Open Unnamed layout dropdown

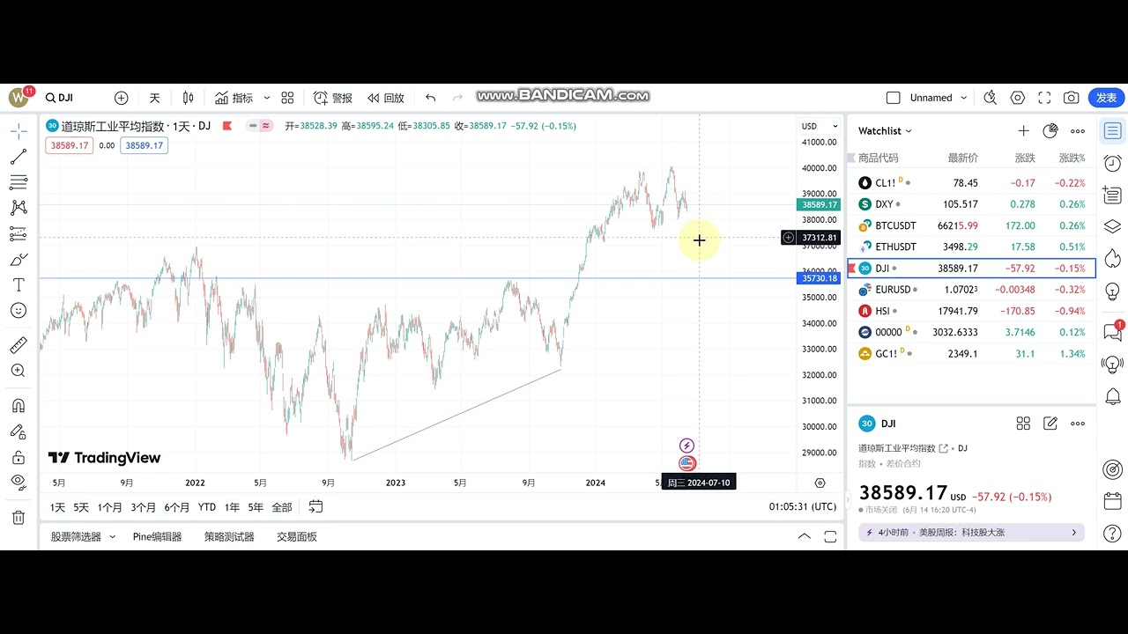tap(939, 98)
